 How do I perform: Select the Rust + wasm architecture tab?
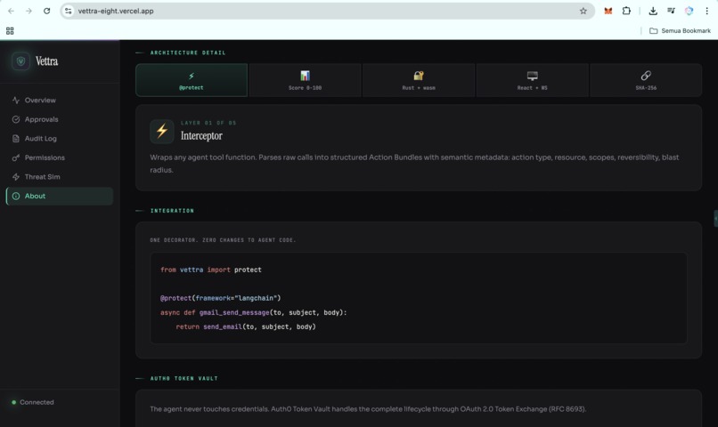[x=419, y=80]
